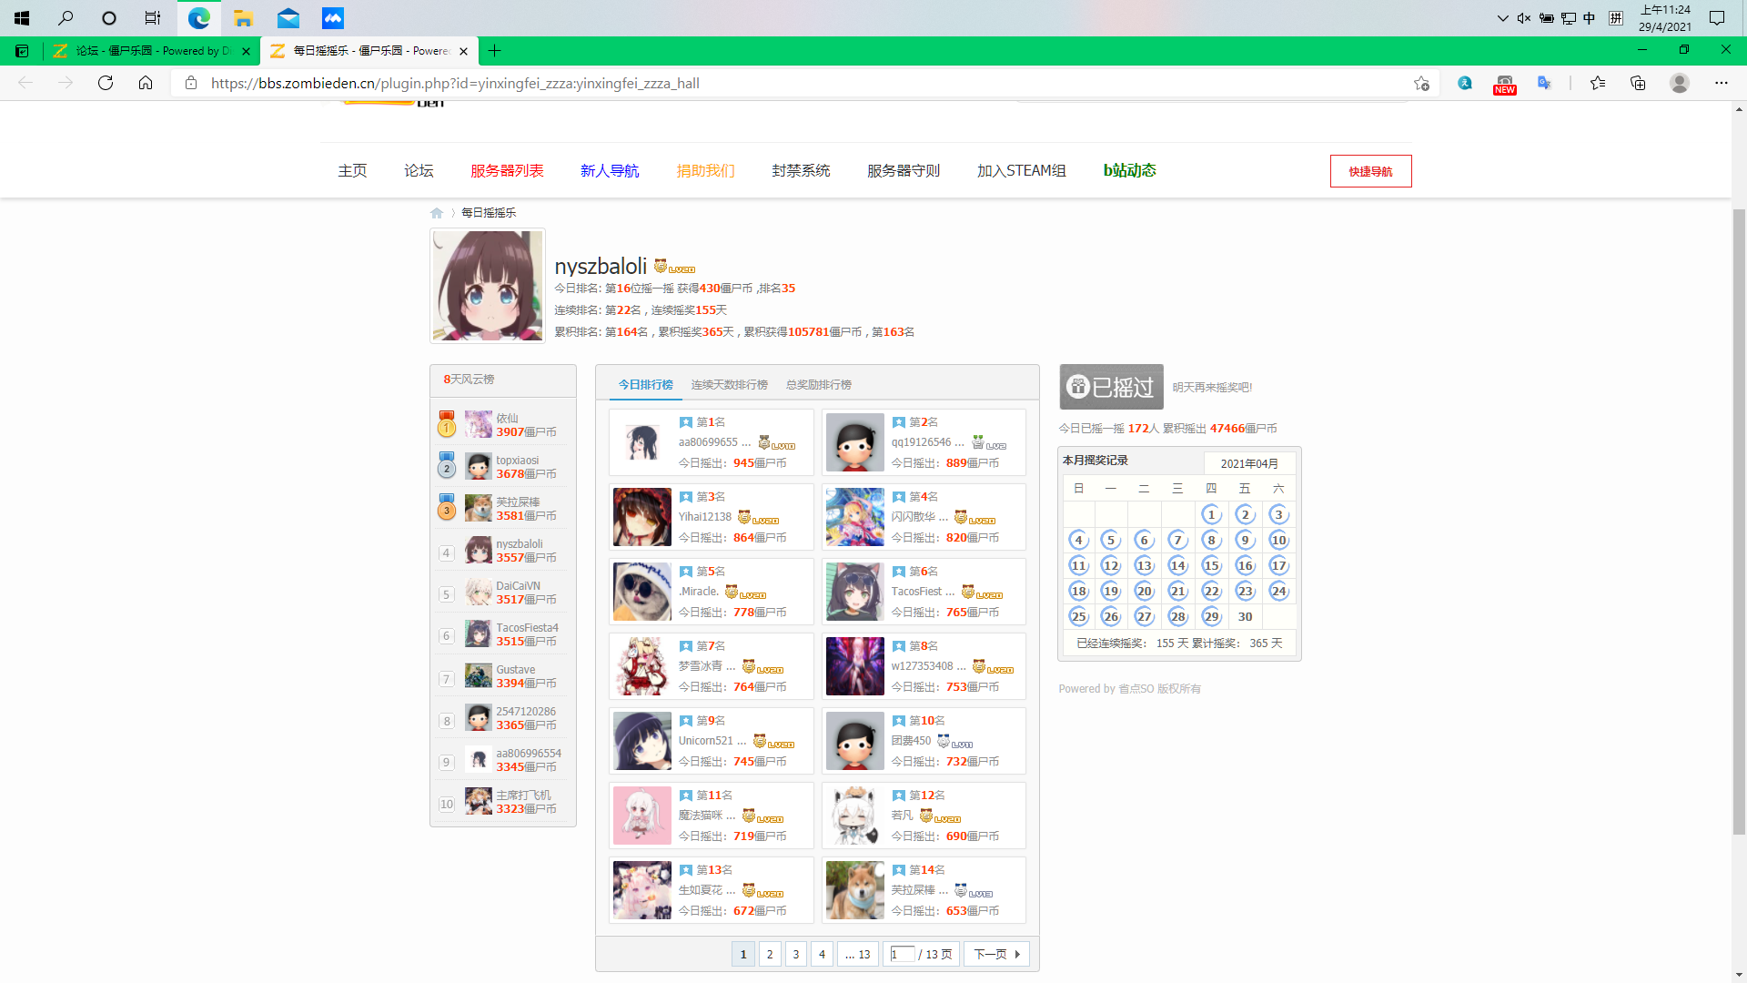Click the home icon in the breadcrumb
This screenshot has width=1747, height=983.
pos(437,212)
